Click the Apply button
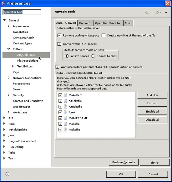 155,162
